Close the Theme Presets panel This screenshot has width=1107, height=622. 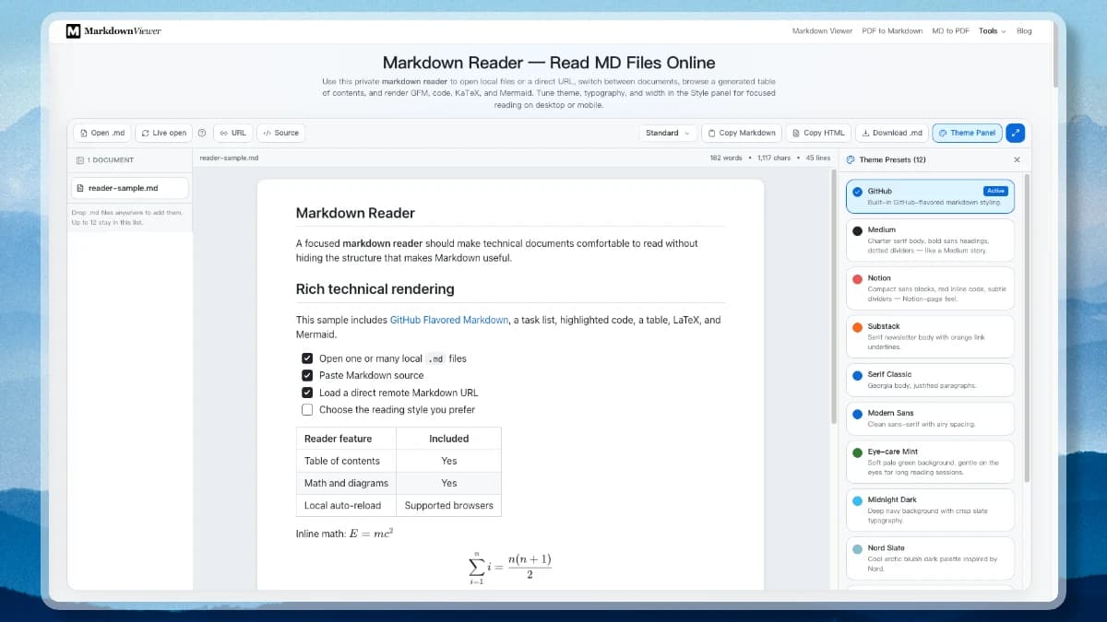pos(1018,159)
